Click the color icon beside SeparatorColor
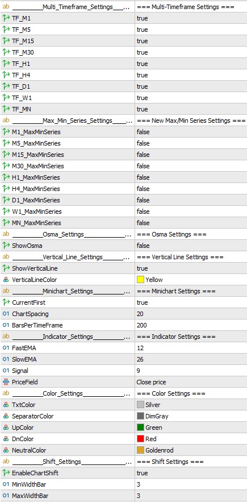Screen dimensions: 247x502 [6, 416]
